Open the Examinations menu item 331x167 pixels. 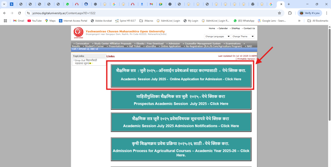pos(233,44)
